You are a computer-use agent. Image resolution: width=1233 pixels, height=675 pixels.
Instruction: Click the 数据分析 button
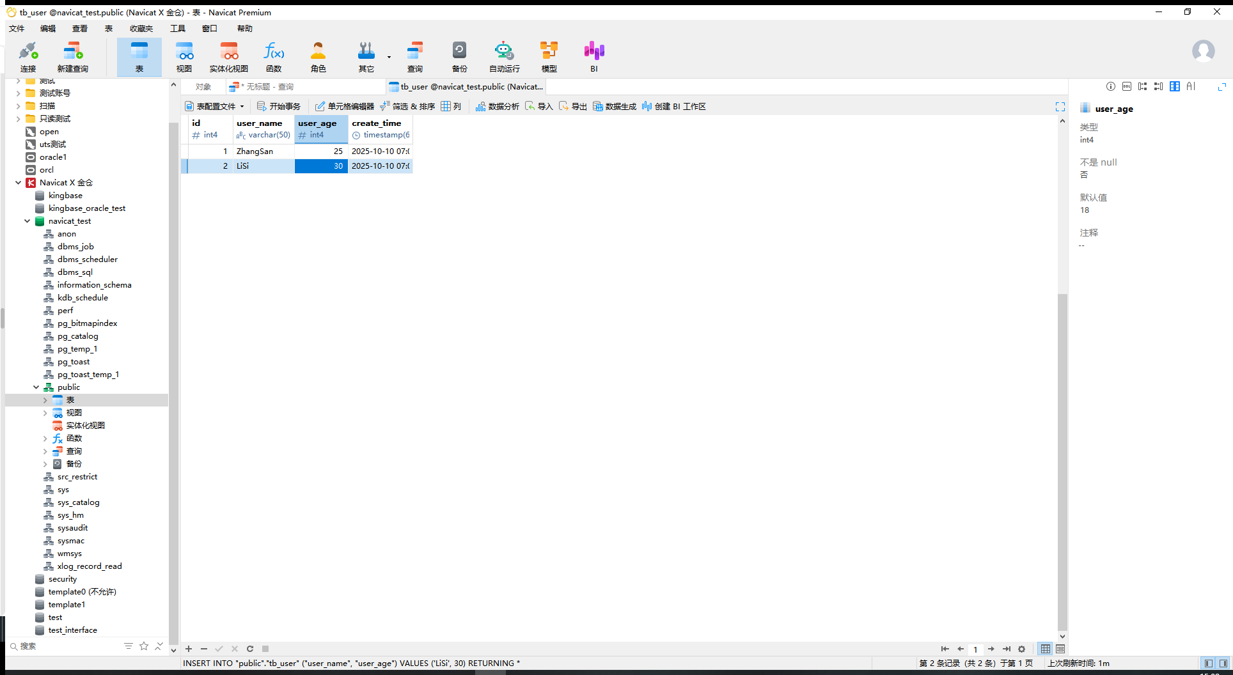tap(498, 107)
